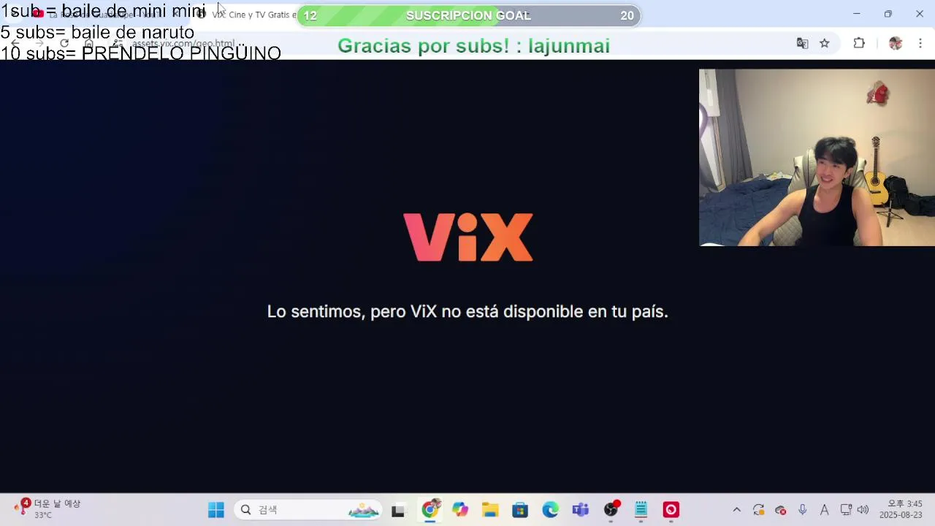
Task: Select the 'Lo sentimos, pero ViX no está disponible' message
Action: point(467,311)
